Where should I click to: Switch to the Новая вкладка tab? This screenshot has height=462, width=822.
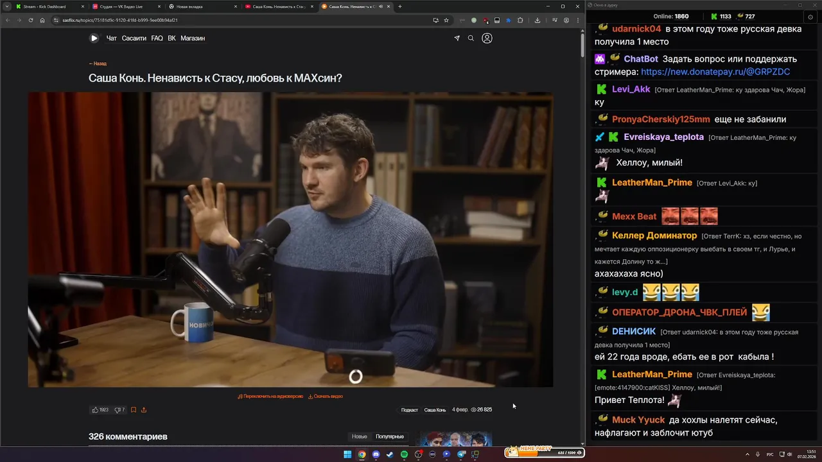tap(202, 6)
